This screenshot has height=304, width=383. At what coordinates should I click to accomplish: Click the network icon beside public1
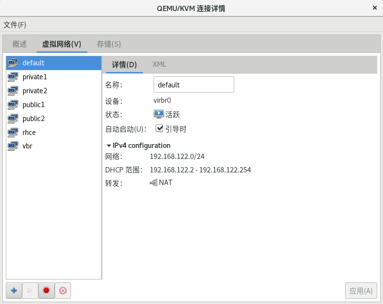(13, 105)
